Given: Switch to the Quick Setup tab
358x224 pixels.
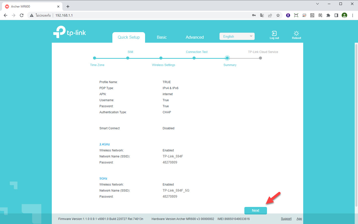Looking at the screenshot, I should (129, 37).
